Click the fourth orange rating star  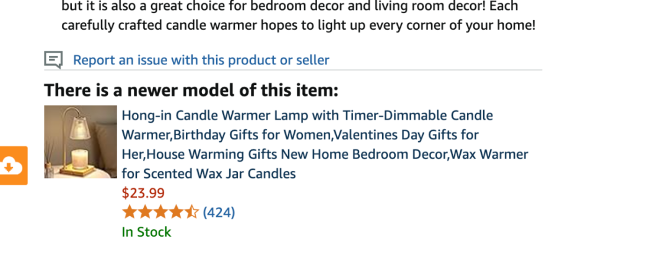click(175, 212)
